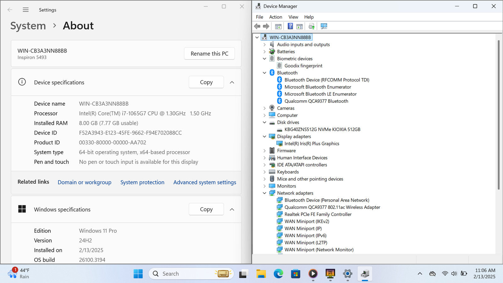Open the Help toolbar icon in Device Manager
Image resolution: width=503 pixels, height=283 pixels.
pos(290,26)
